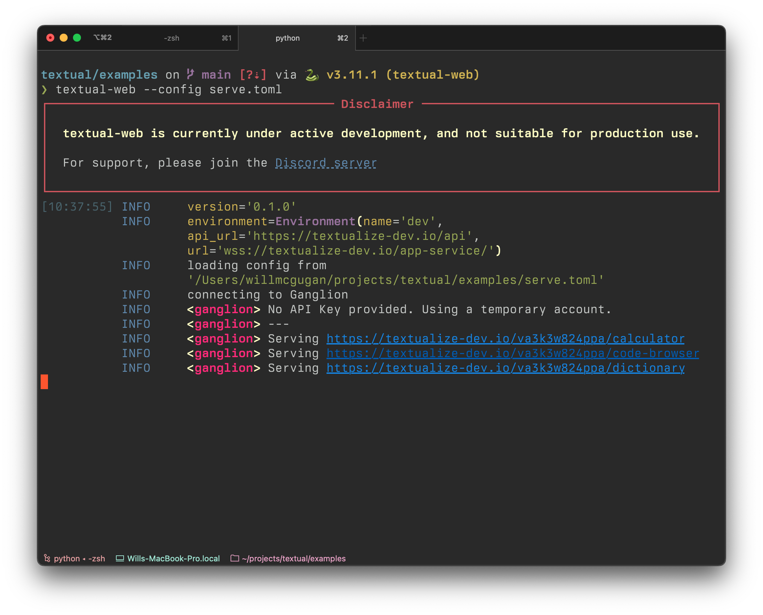Click the '[10:37:55]' log timestamp

pos(77,207)
